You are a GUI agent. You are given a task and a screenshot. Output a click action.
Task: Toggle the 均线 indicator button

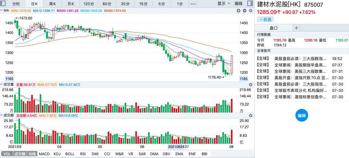coord(32,154)
